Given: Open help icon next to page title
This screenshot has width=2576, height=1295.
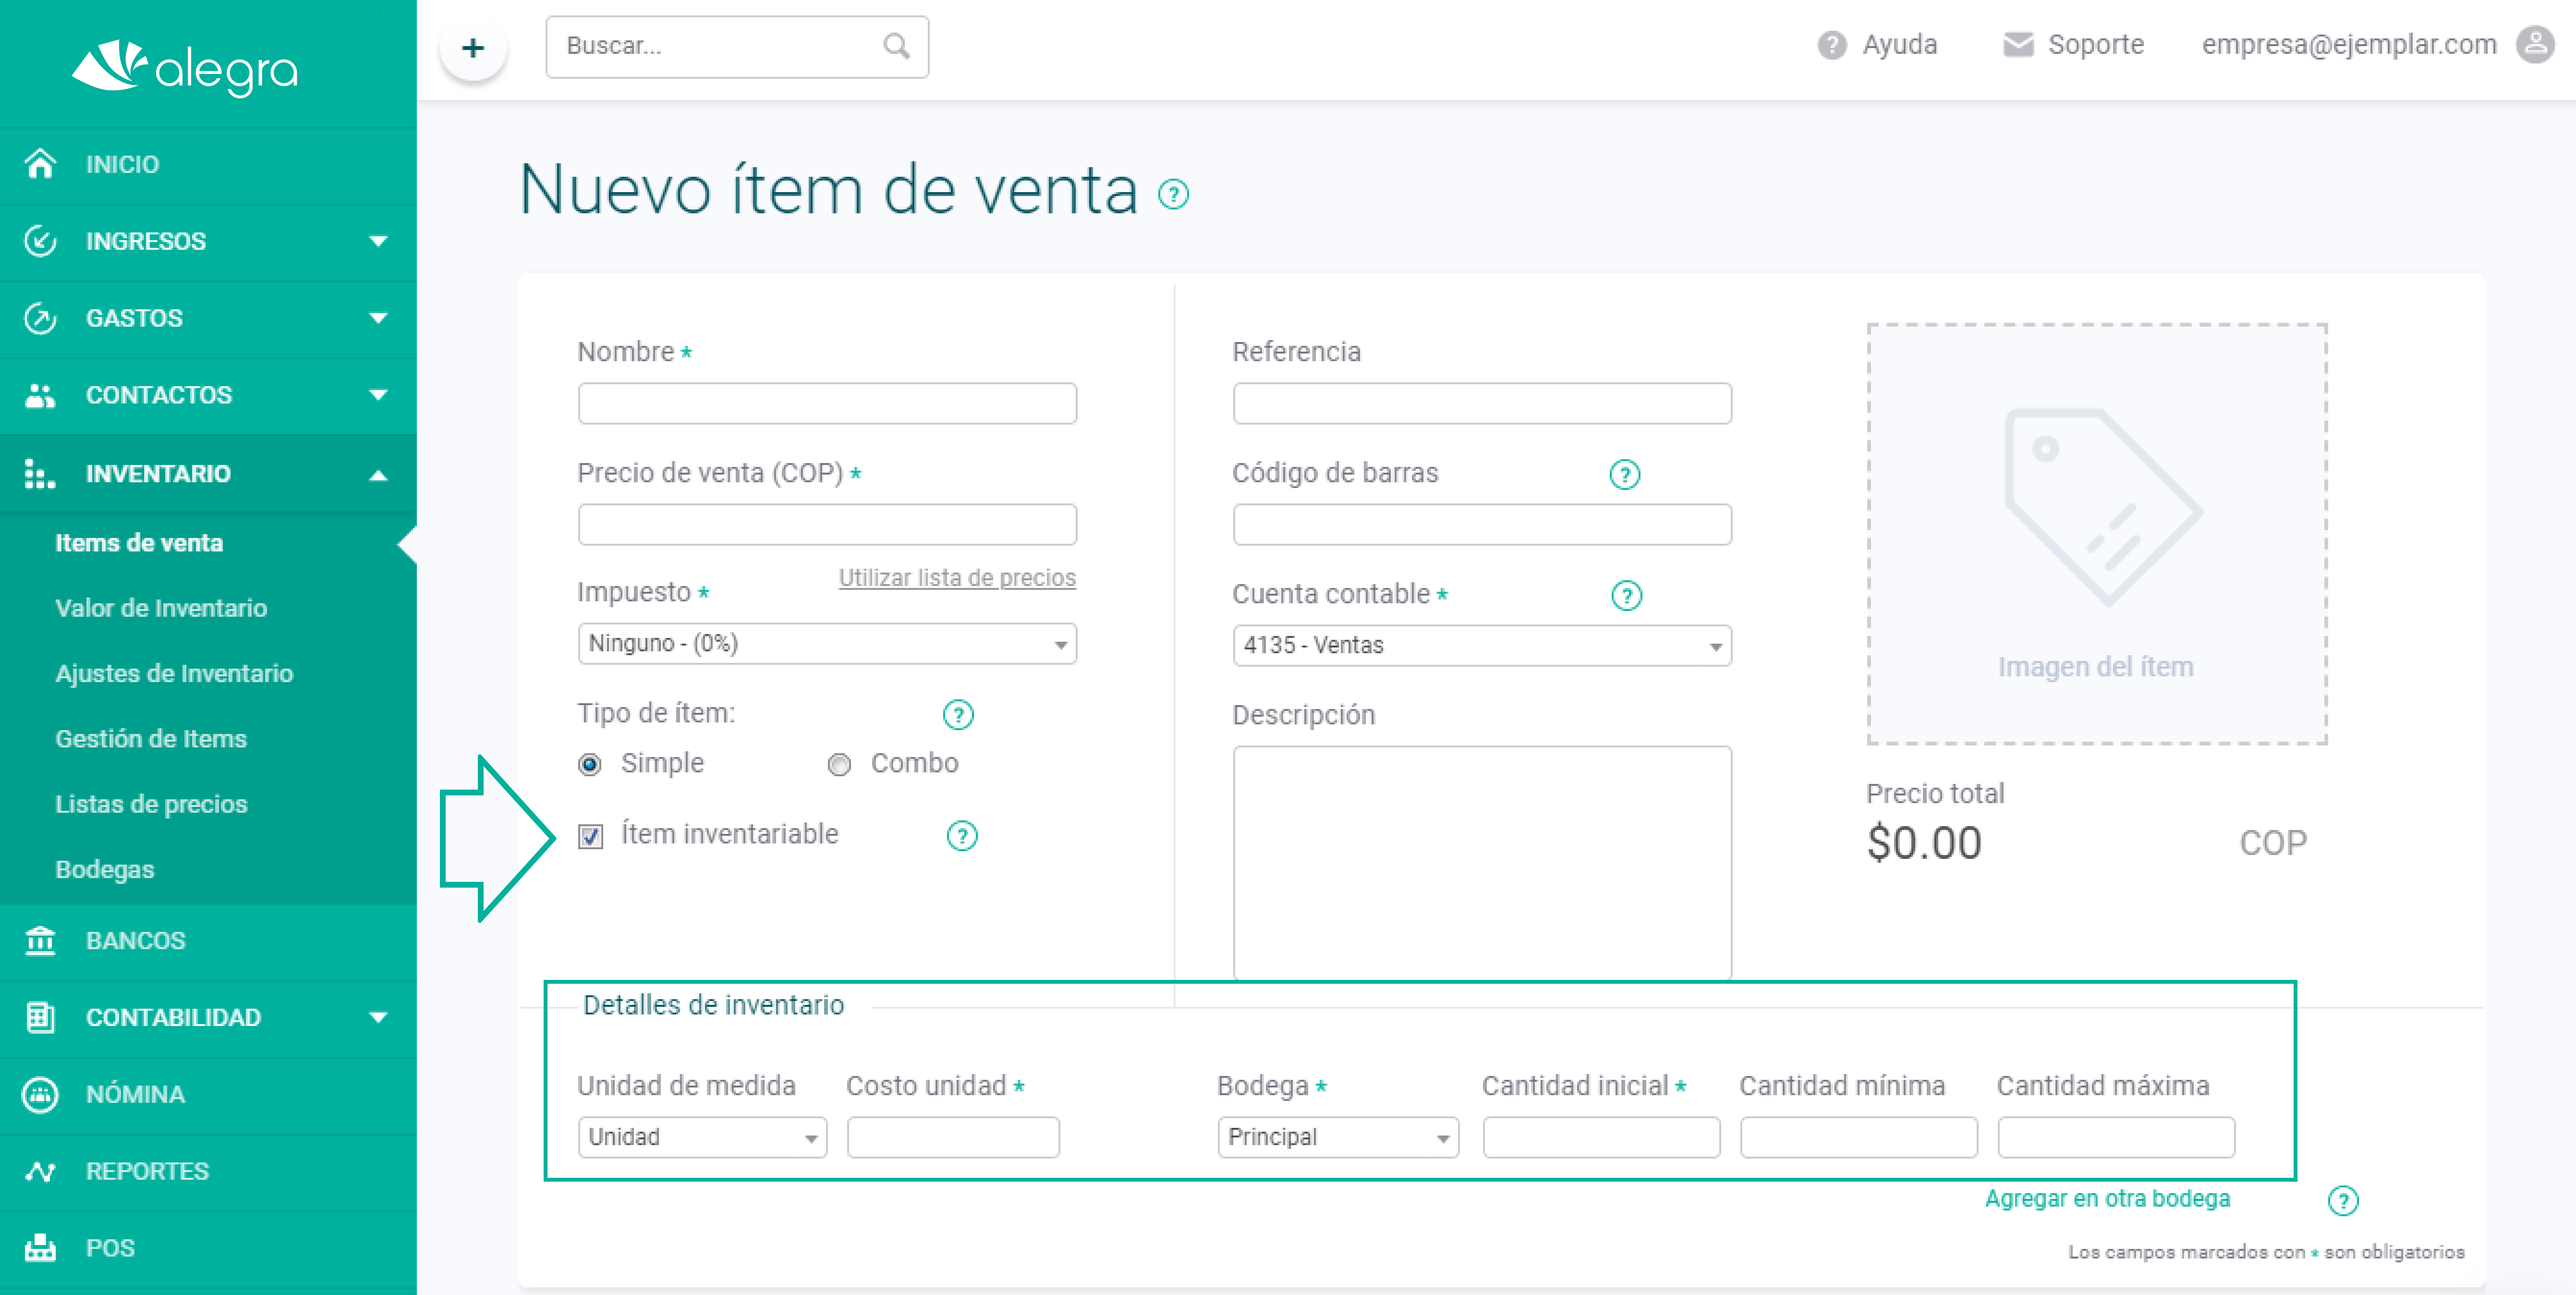Looking at the screenshot, I should click(1173, 194).
